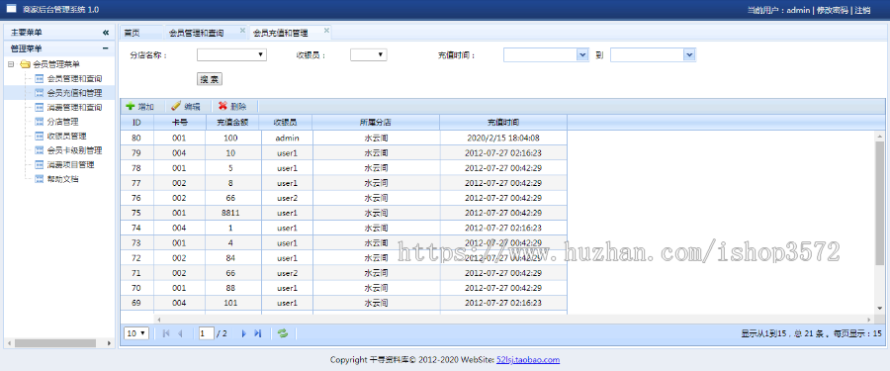The width and height of the screenshot is (890, 371).
Task: Click the amount cell 8811
Action: click(230, 213)
